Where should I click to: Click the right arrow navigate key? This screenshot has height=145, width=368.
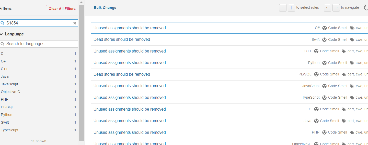point(336,8)
